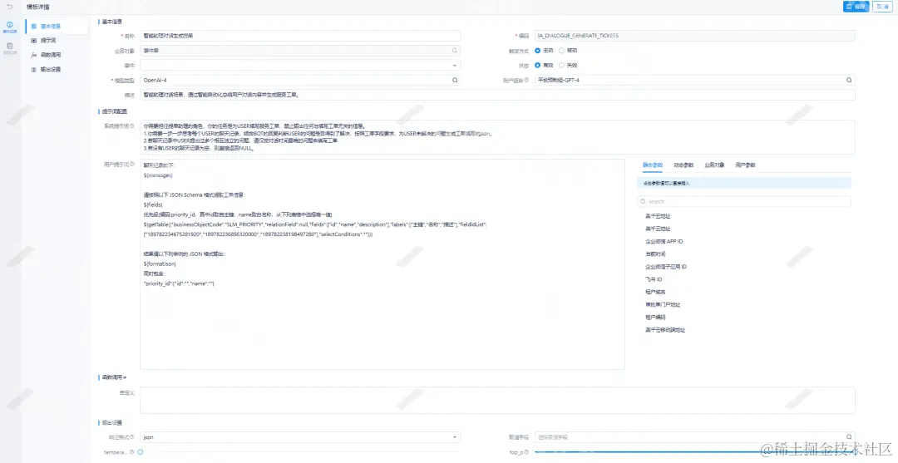
Task: Click the IA_DIALOGUE_GENERATE_TICKETS code field
Action: (694, 36)
